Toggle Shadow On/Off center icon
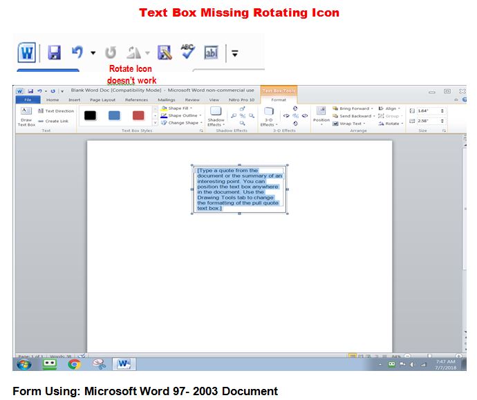Viewport: 477px width, 400px height. (243, 115)
